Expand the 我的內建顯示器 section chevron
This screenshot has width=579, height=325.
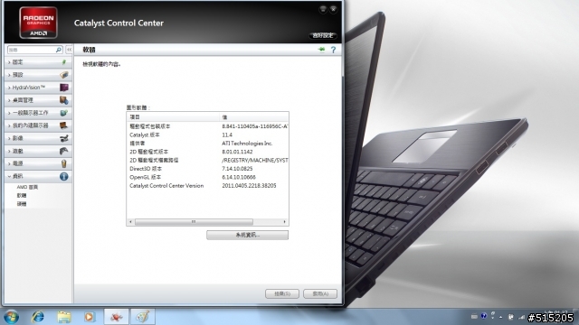pyautogui.click(x=9, y=125)
